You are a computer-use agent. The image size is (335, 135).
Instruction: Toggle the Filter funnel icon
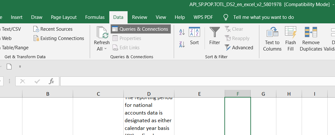pyautogui.click(x=214, y=33)
